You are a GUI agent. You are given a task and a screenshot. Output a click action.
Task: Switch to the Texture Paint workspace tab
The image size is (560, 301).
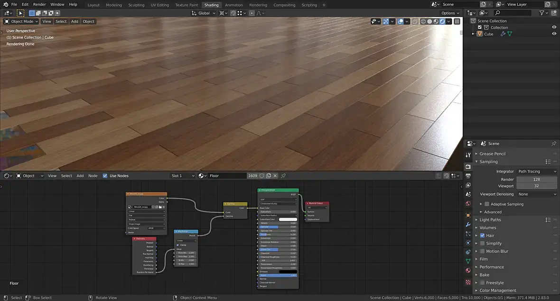186,5
